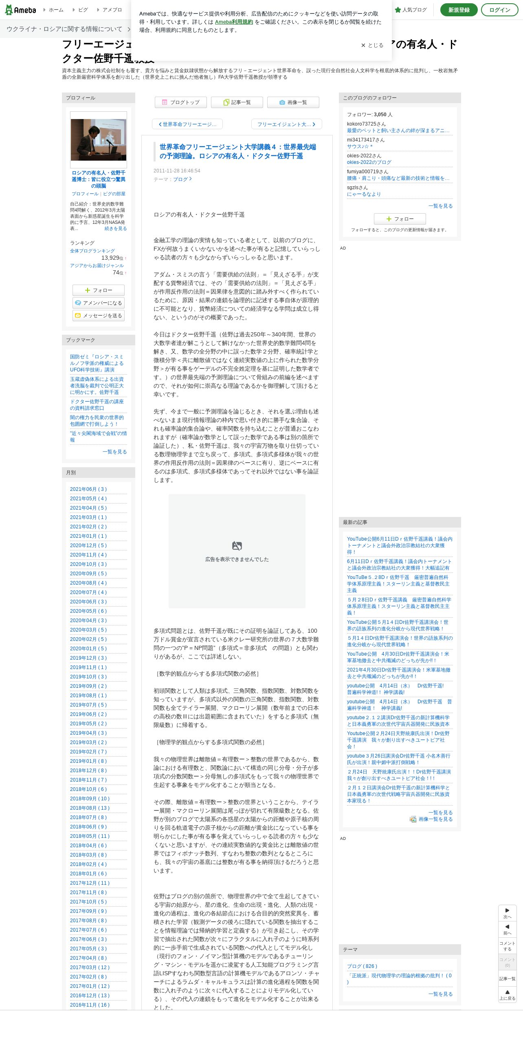Click 上に戻る back-to-top arrow
523x1047 pixels.
508,995
